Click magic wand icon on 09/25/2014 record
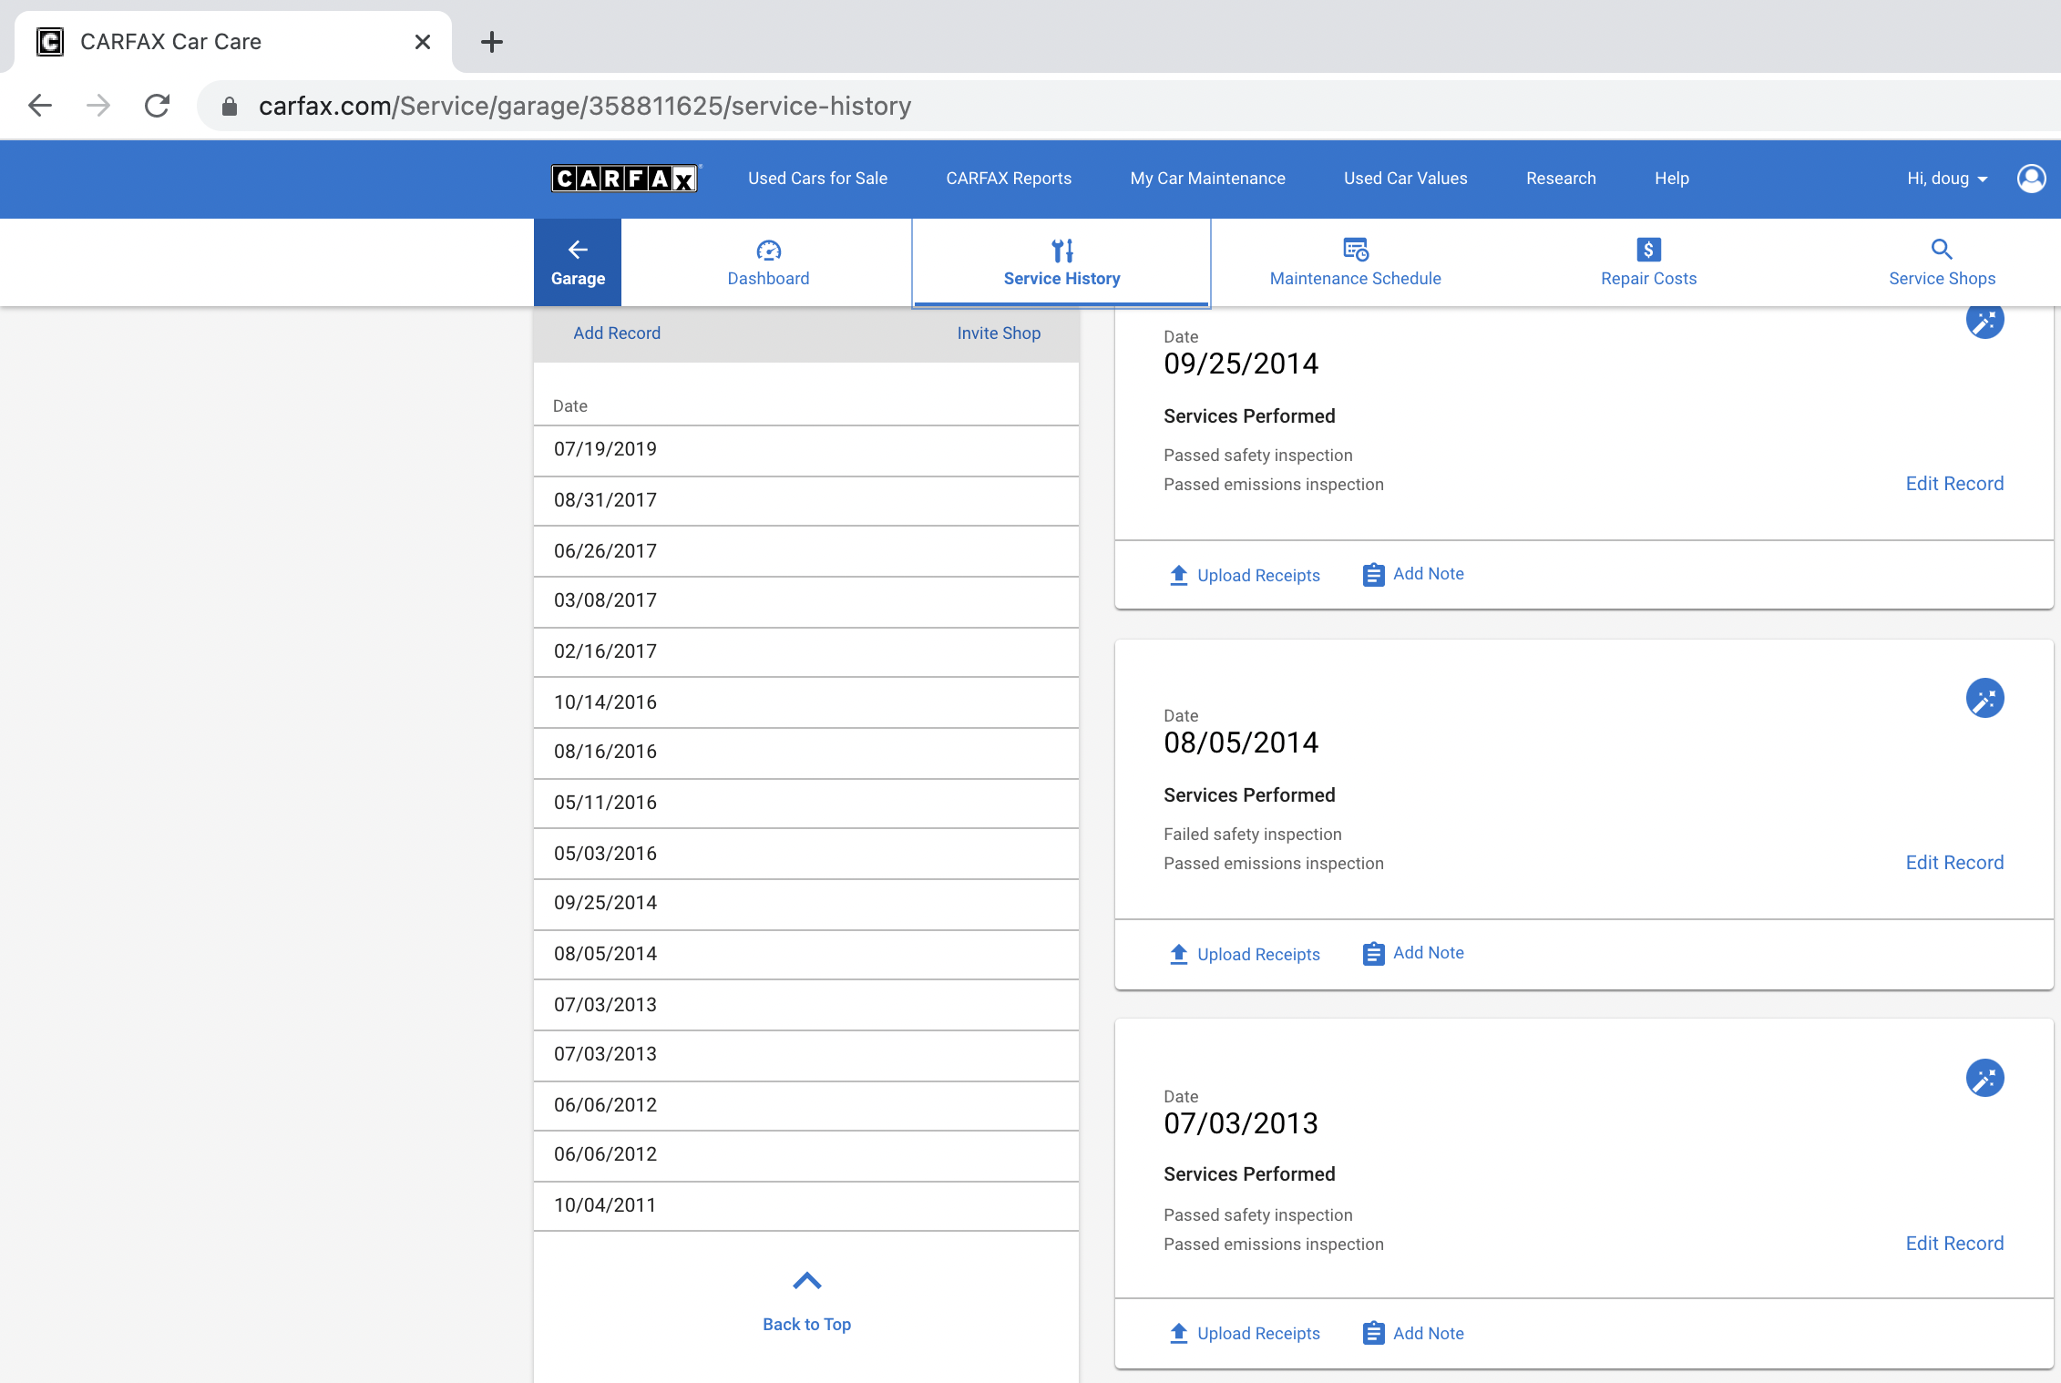This screenshot has height=1383, width=2061. click(x=1984, y=320)
